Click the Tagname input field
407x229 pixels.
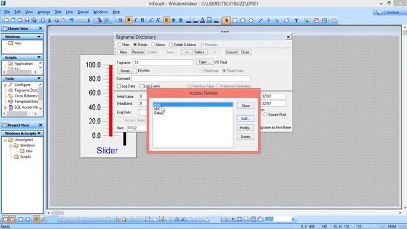coord(163,62)
